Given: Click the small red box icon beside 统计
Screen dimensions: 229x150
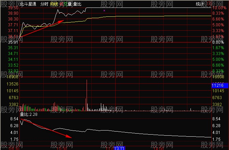Looking at the screenshot, I should coord(210,3).
